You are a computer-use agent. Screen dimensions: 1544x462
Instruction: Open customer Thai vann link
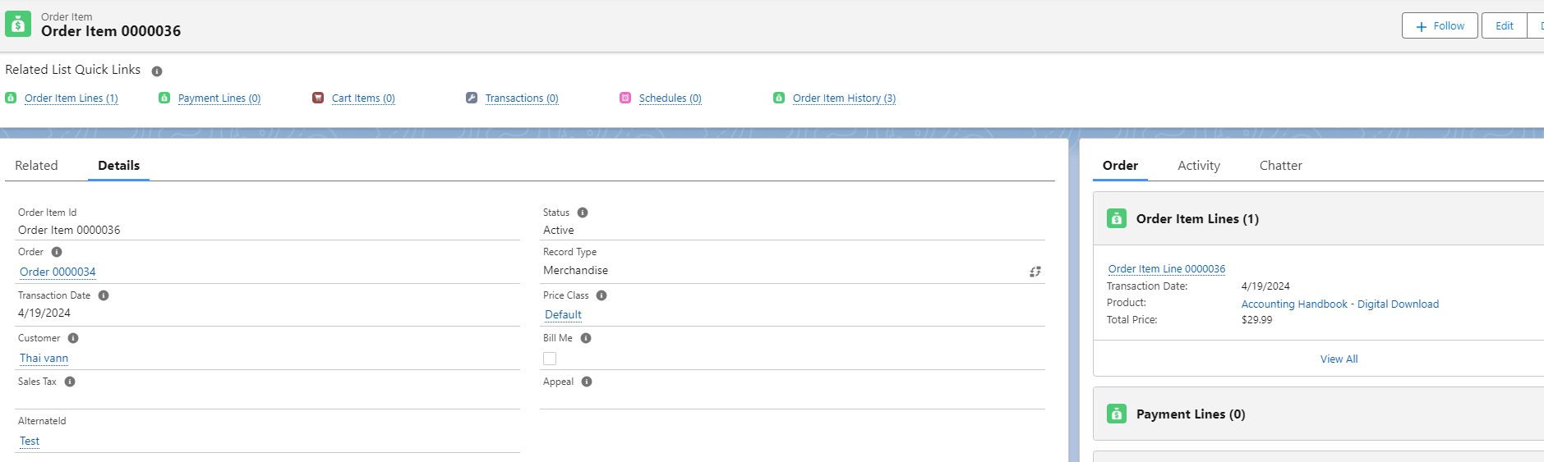click(44, 359)
